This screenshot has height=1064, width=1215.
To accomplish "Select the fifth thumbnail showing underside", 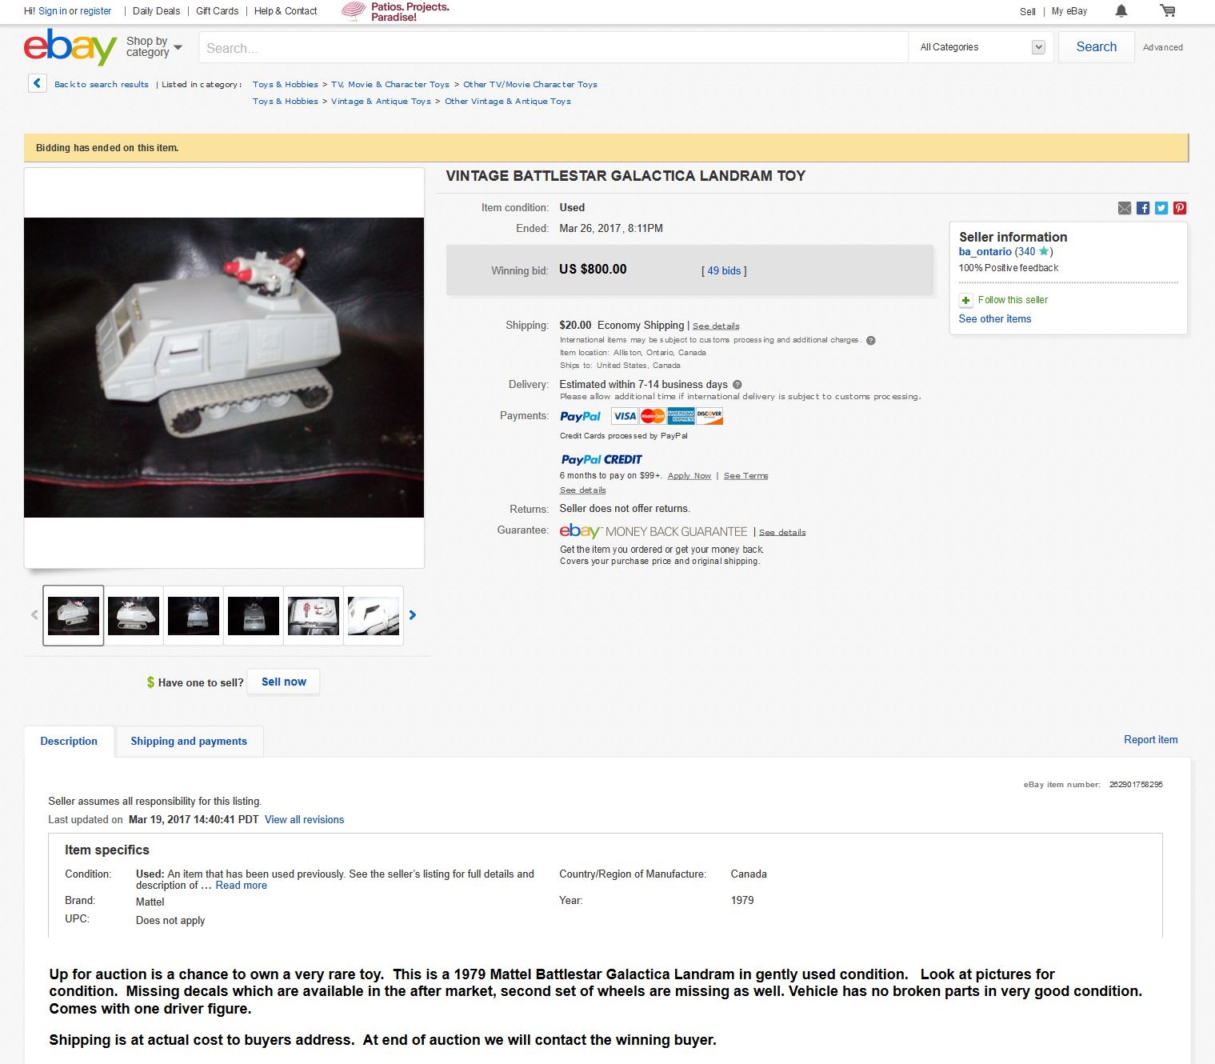I will point(314,616).
